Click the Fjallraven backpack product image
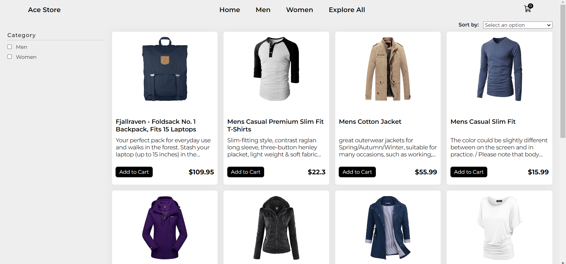This screenshot has width=566, height=264. [x=165, y=69]
